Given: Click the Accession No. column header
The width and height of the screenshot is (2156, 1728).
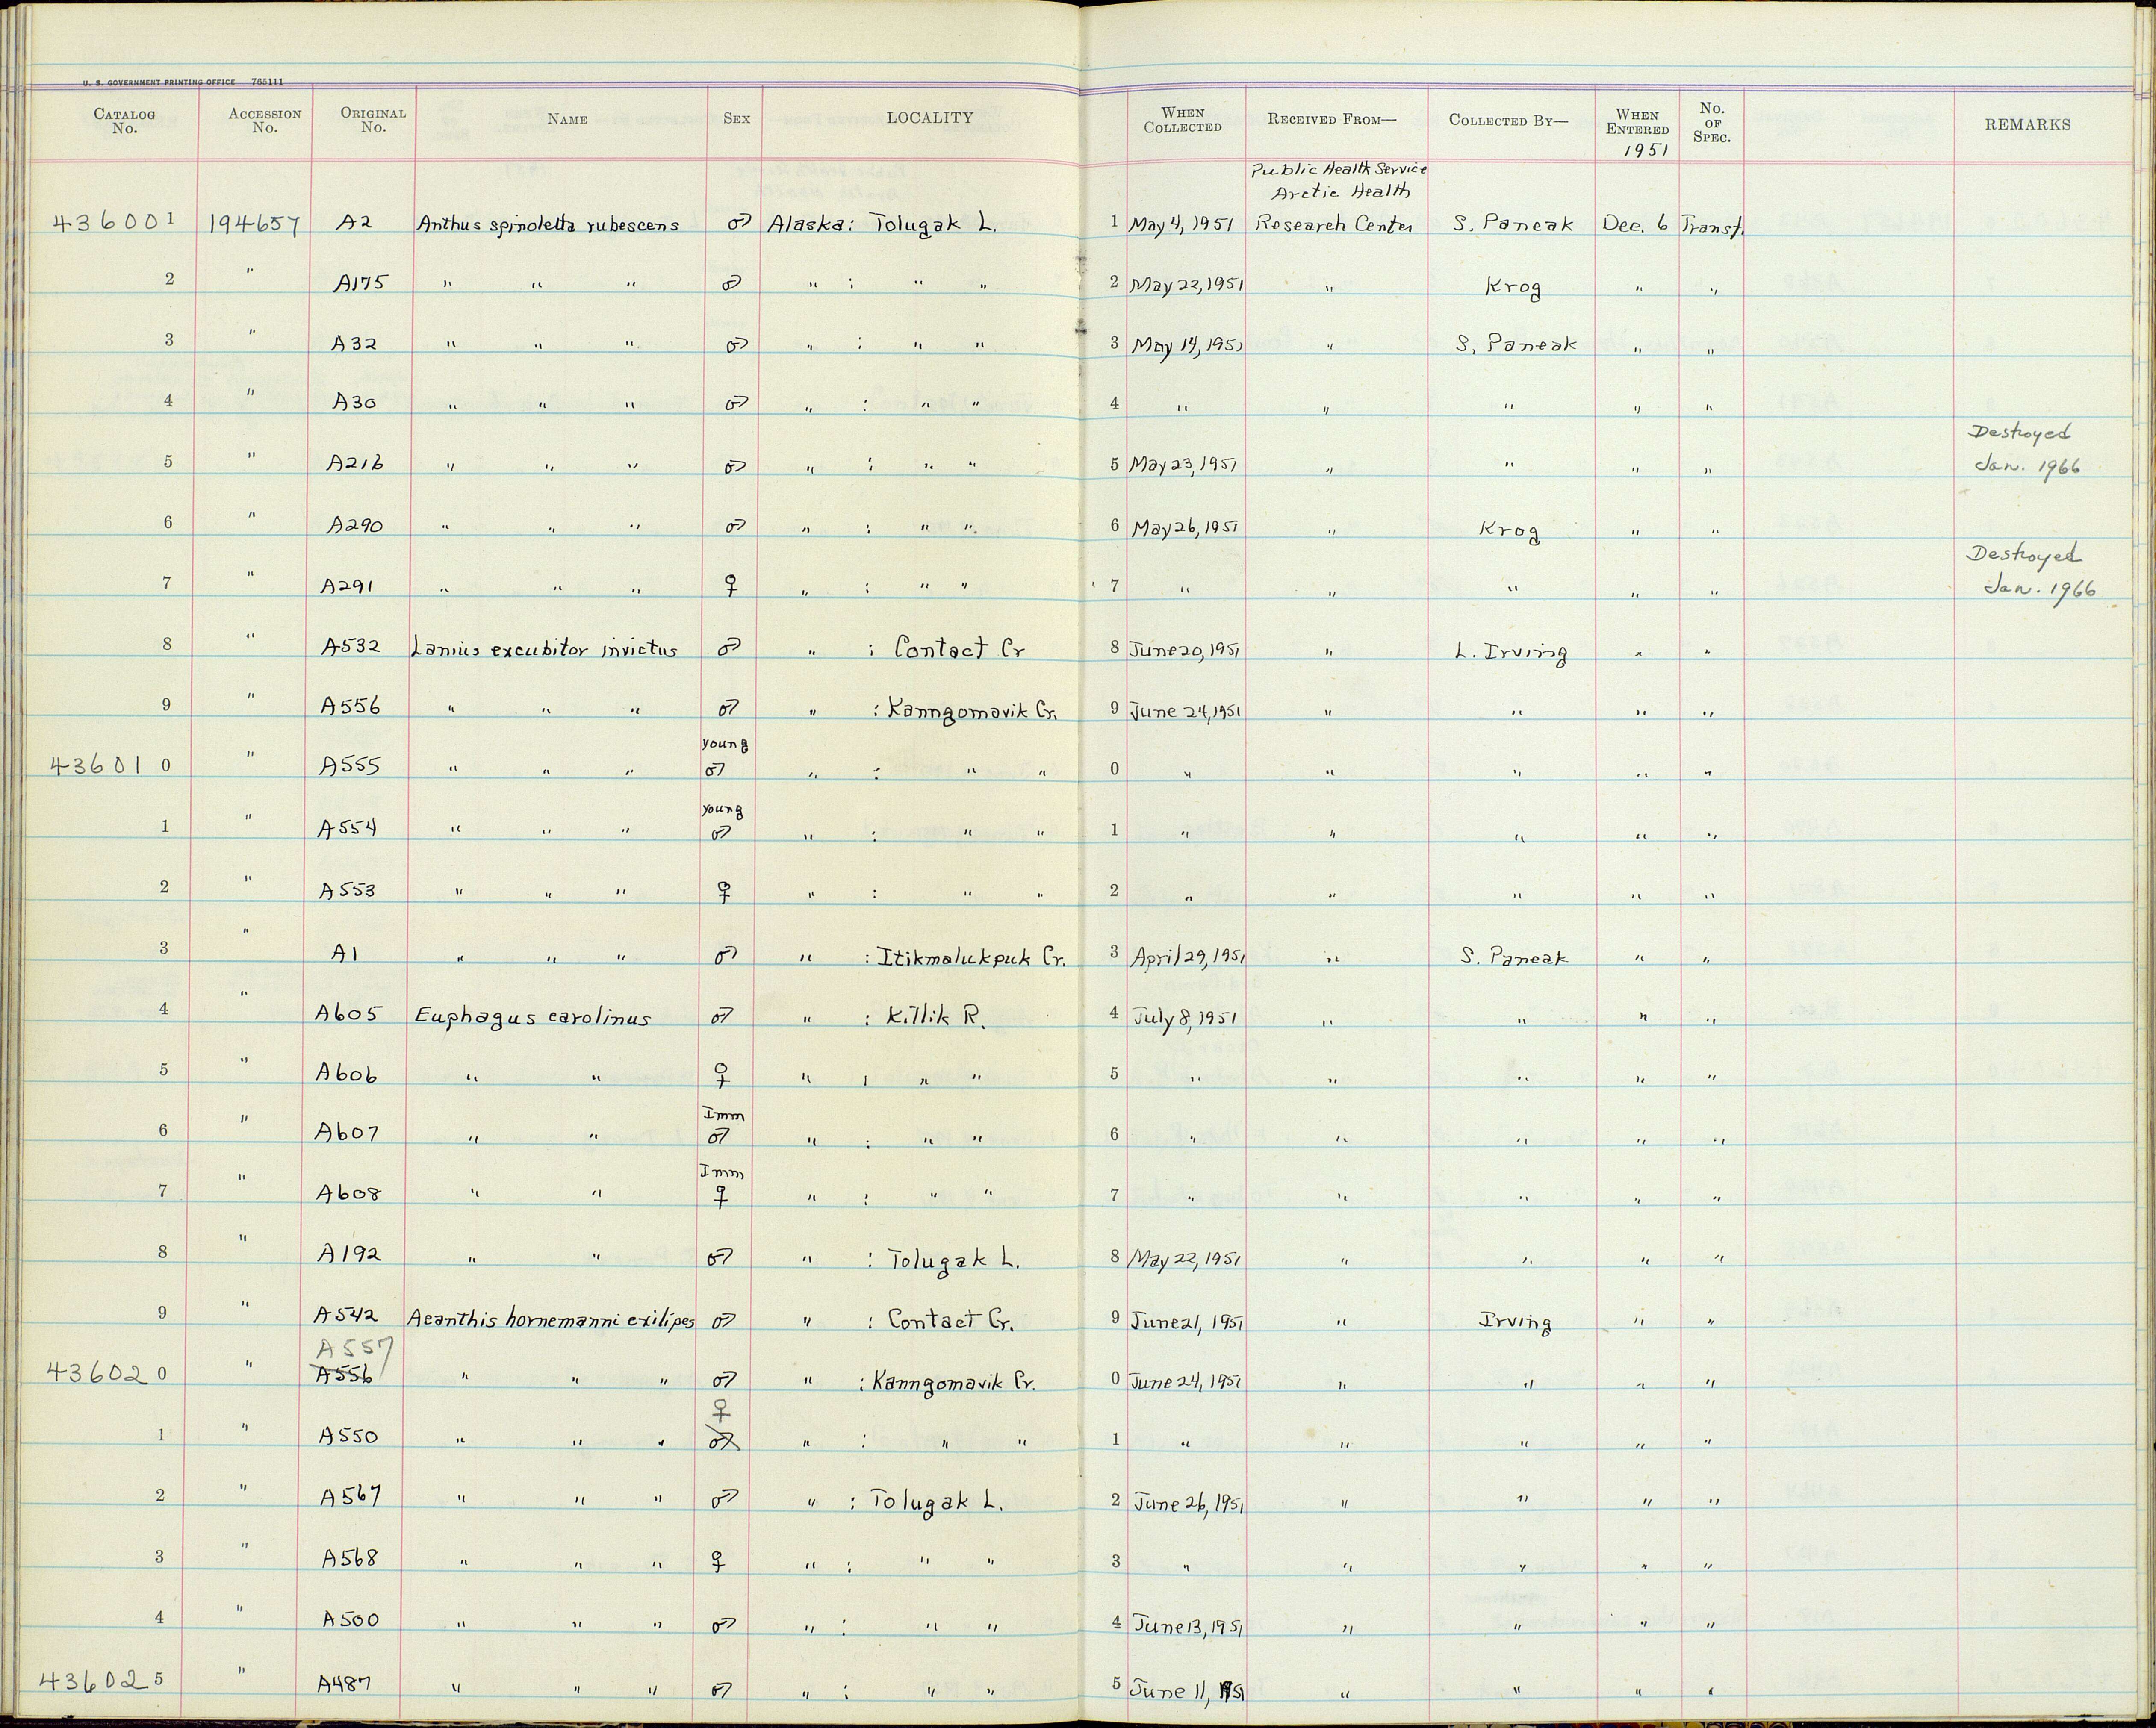Looking at the screenshot, I should click(264, 121).
